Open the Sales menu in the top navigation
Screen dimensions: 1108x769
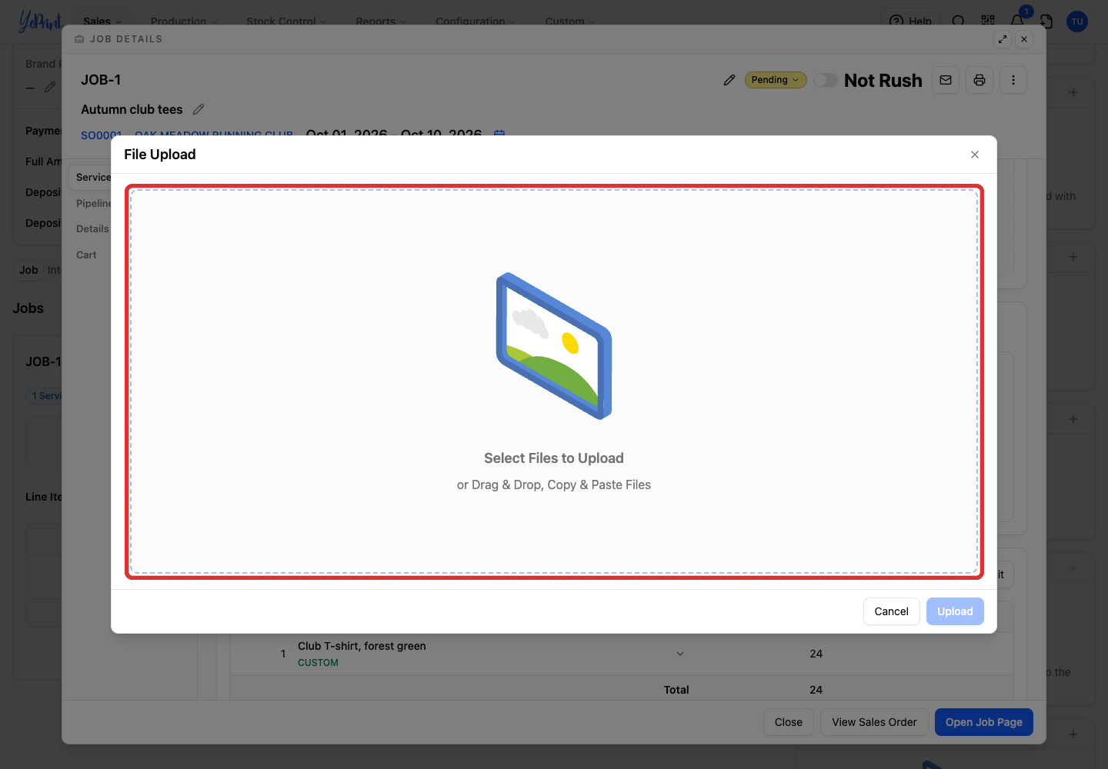pyautogui.click(x=102, y=21)
